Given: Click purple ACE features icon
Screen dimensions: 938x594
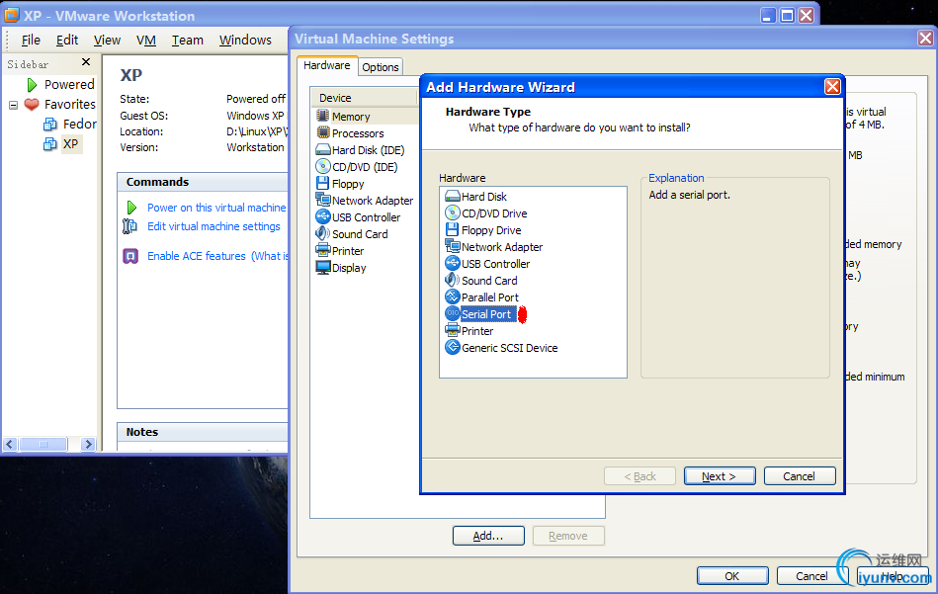Looking at the screenshot, I should [x=130, y=256].
